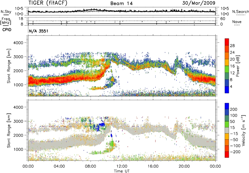
Task: Select the 3000 tick in power panel
Action: tap(18, 57)
